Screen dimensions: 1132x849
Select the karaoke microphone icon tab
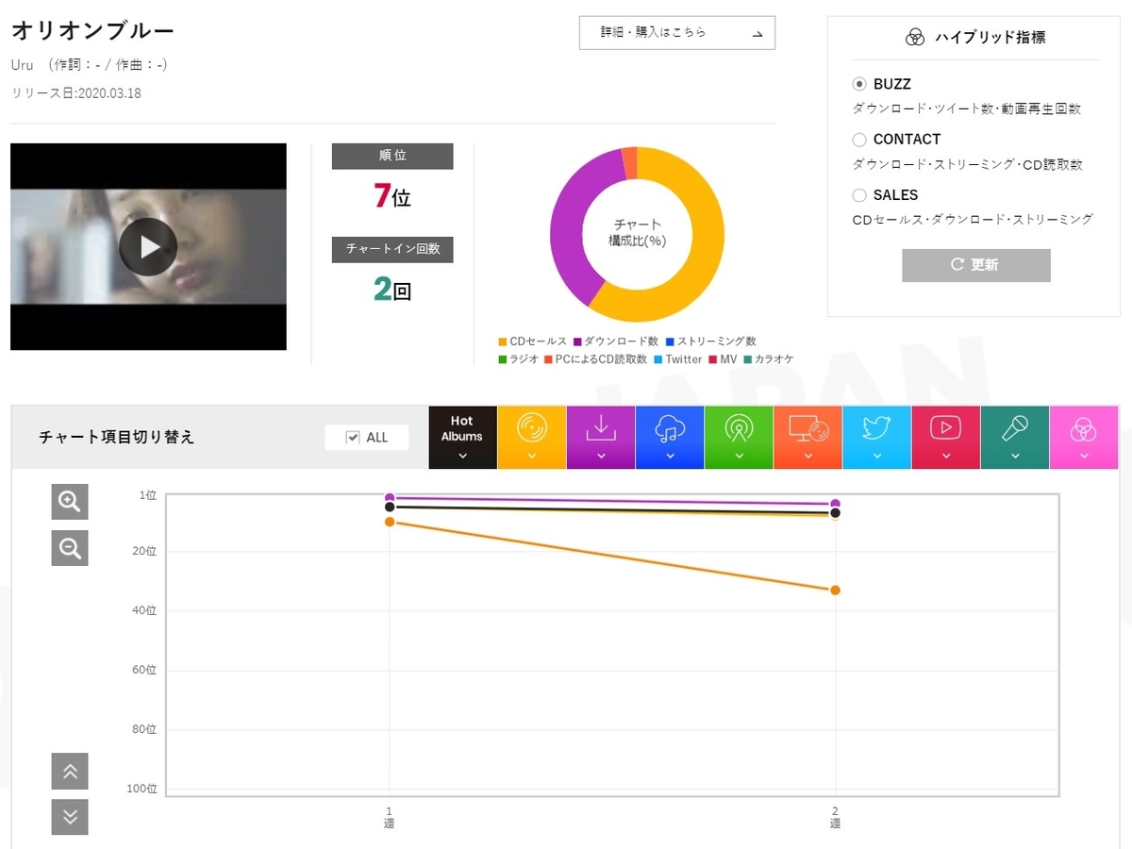[x=1015, y=438]
